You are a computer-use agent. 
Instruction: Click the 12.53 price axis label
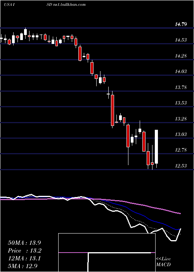point(181,166)
